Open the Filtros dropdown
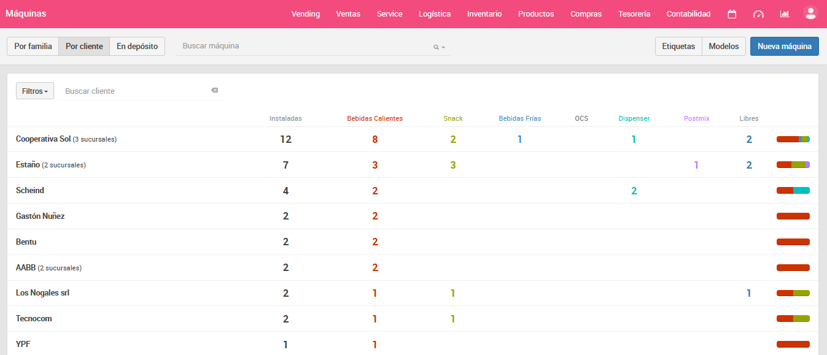 click(x=35, y=91)
